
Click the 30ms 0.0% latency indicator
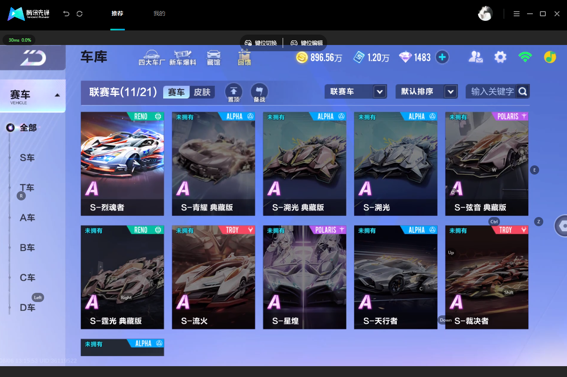pos(20,40)
